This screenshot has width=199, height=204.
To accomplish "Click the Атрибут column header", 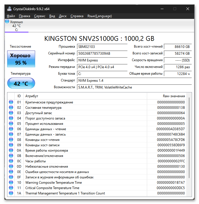I will (85, 96).
